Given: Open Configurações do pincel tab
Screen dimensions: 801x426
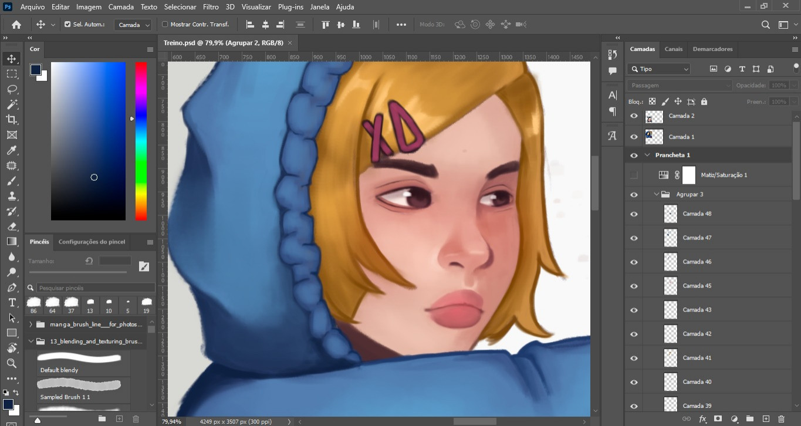Looking at the screenshot, I should point(92,242).
